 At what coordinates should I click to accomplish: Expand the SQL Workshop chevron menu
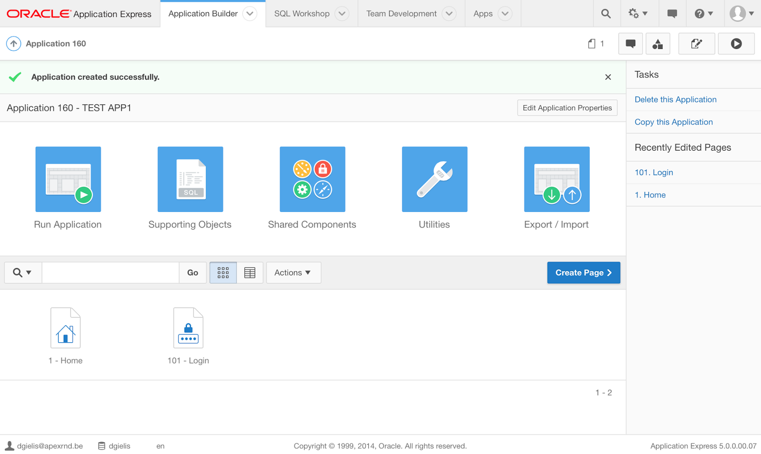[x=342, y=14]
